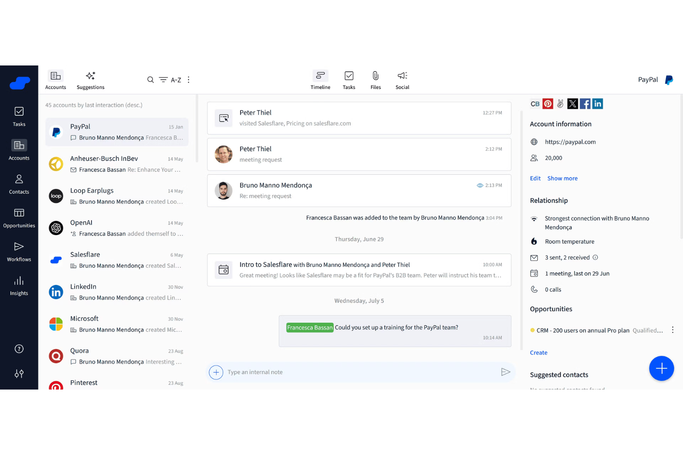
Task: Select the Microsoft account row
Action: pos(117,324)
